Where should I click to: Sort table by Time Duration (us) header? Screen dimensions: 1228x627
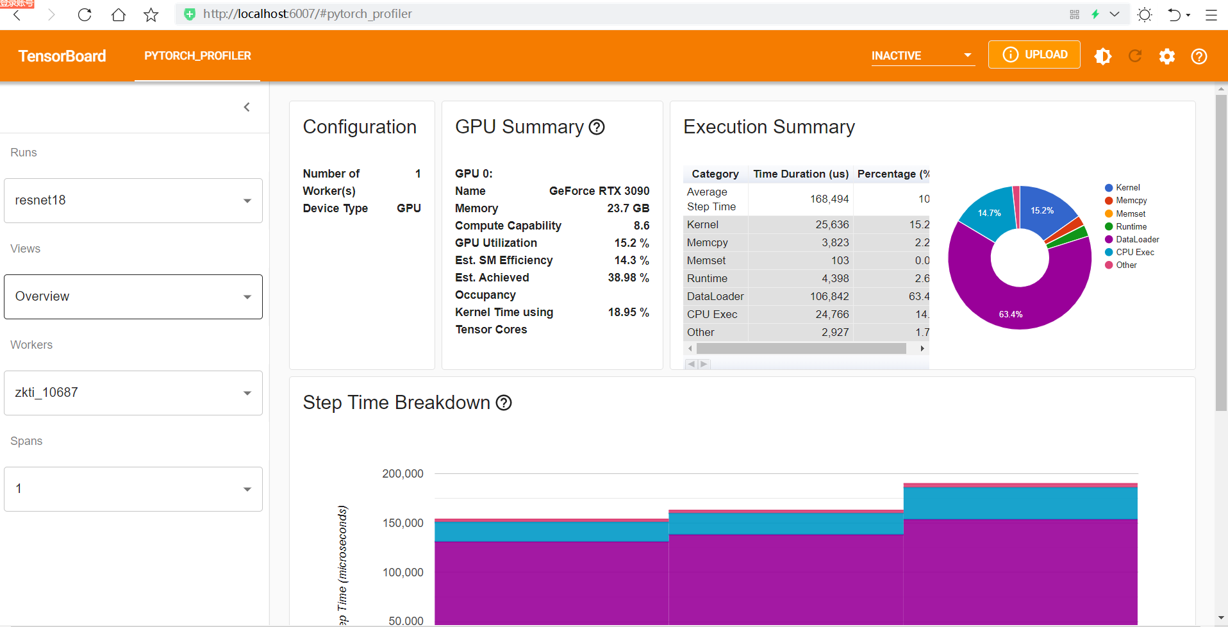[801, 174]
